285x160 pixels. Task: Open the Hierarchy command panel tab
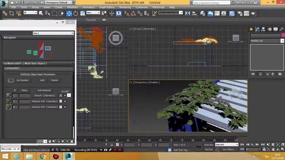[263, 29]
